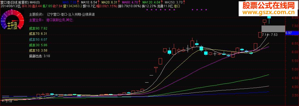Click the 3.50 price axis tick
Viewport: 299px width, 106px height.
pyautogui.click(x=295, y=95)
